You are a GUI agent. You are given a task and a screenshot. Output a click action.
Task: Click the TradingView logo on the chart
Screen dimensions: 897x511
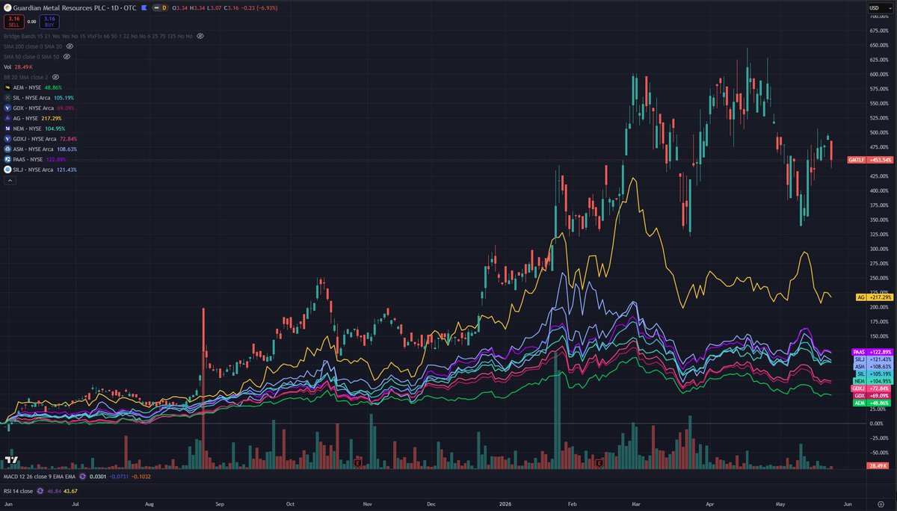click(x=12, y=461)
